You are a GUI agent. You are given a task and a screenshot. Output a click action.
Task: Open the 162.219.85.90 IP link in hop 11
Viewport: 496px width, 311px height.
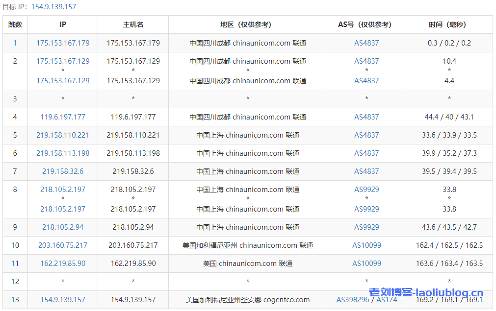(63, 263)
